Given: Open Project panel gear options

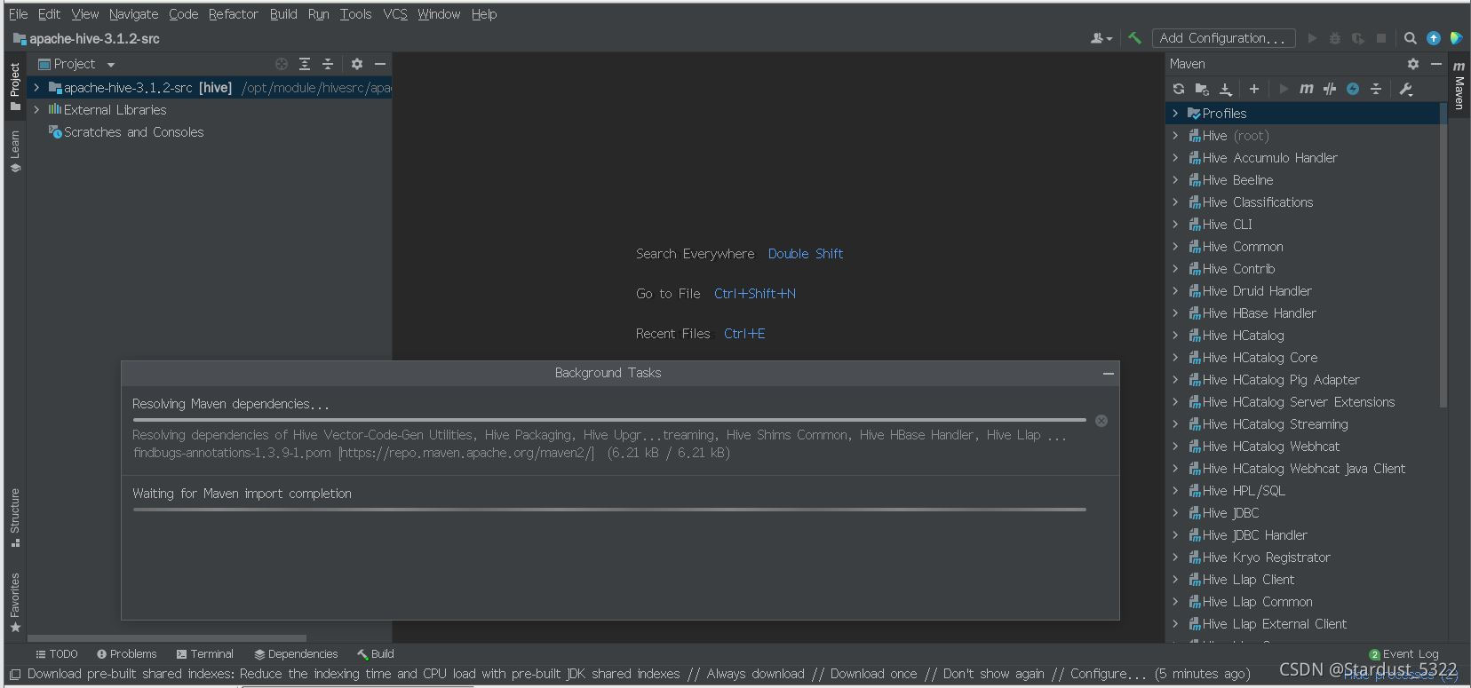Looking at the screenshot, I should 357,64.
